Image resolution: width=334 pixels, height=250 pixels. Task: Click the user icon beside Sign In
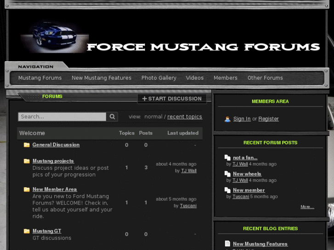coord(227,119)
